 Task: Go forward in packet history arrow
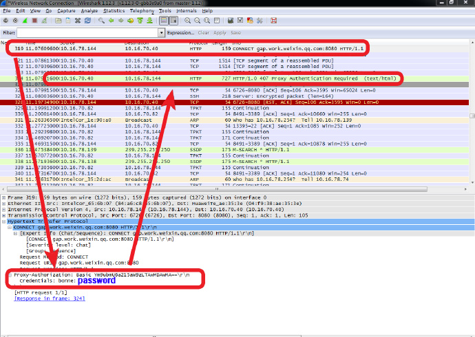click(121, 21)
